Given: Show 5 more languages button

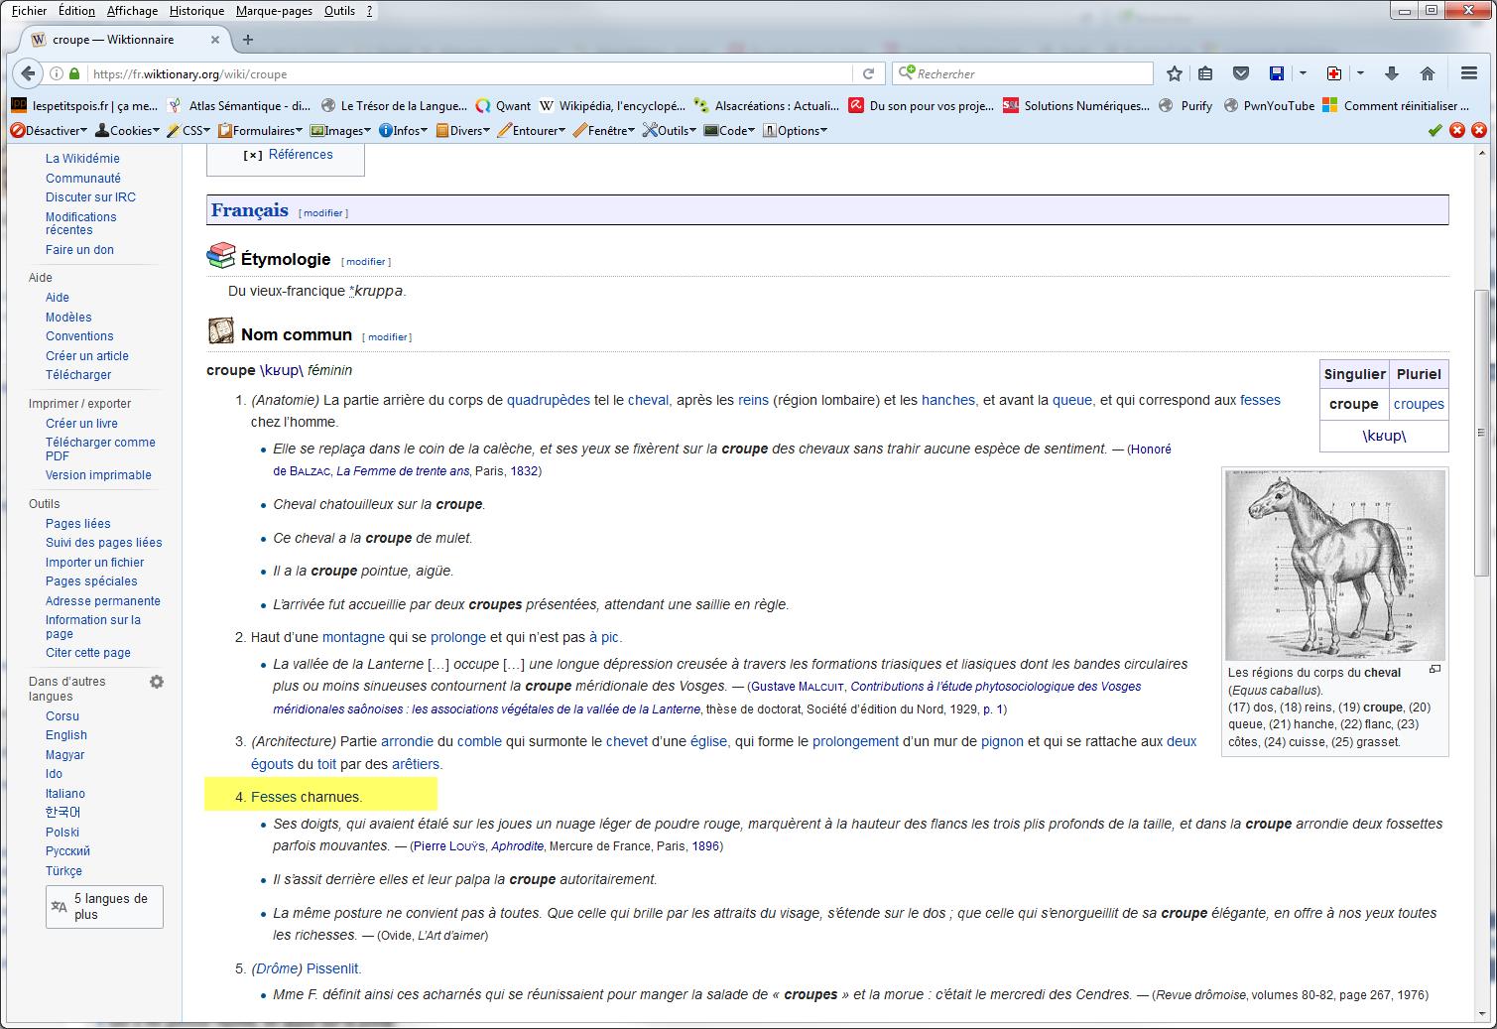Looking at the screenshot, I should point(104,906).
